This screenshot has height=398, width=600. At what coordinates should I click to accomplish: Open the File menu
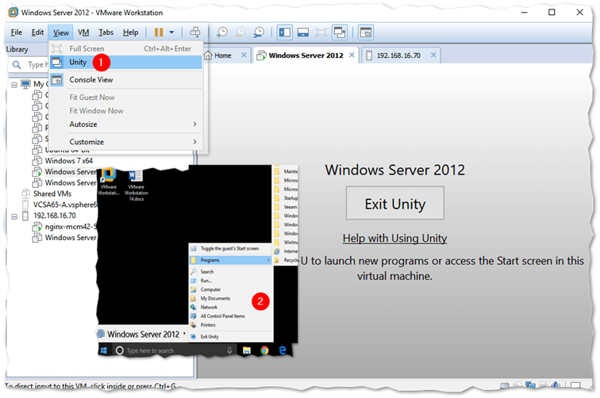pos(16,33)
